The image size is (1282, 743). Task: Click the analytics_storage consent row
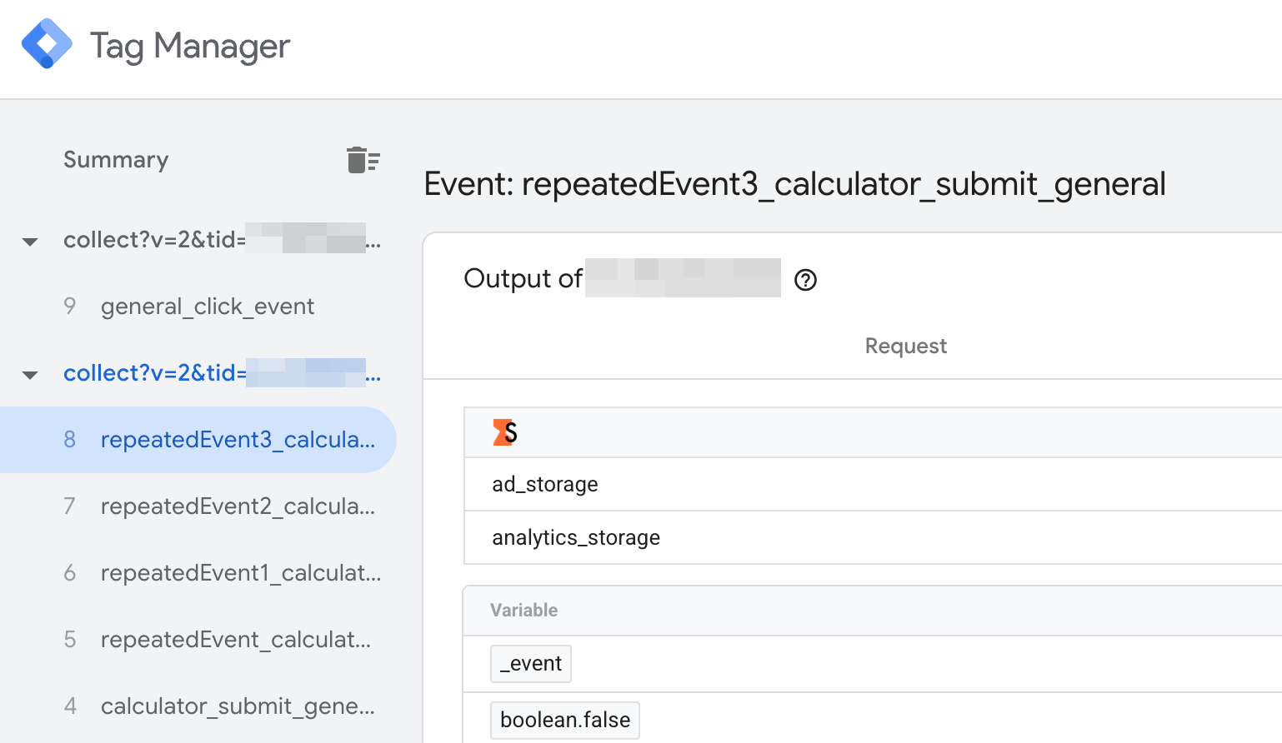click(x=576, y=537)
